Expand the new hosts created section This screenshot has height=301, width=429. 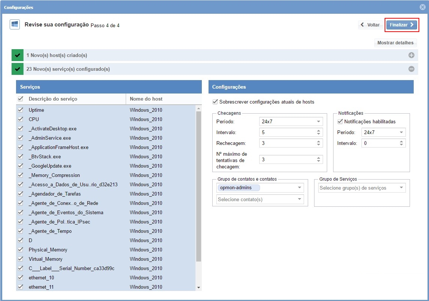pos(411,55)
